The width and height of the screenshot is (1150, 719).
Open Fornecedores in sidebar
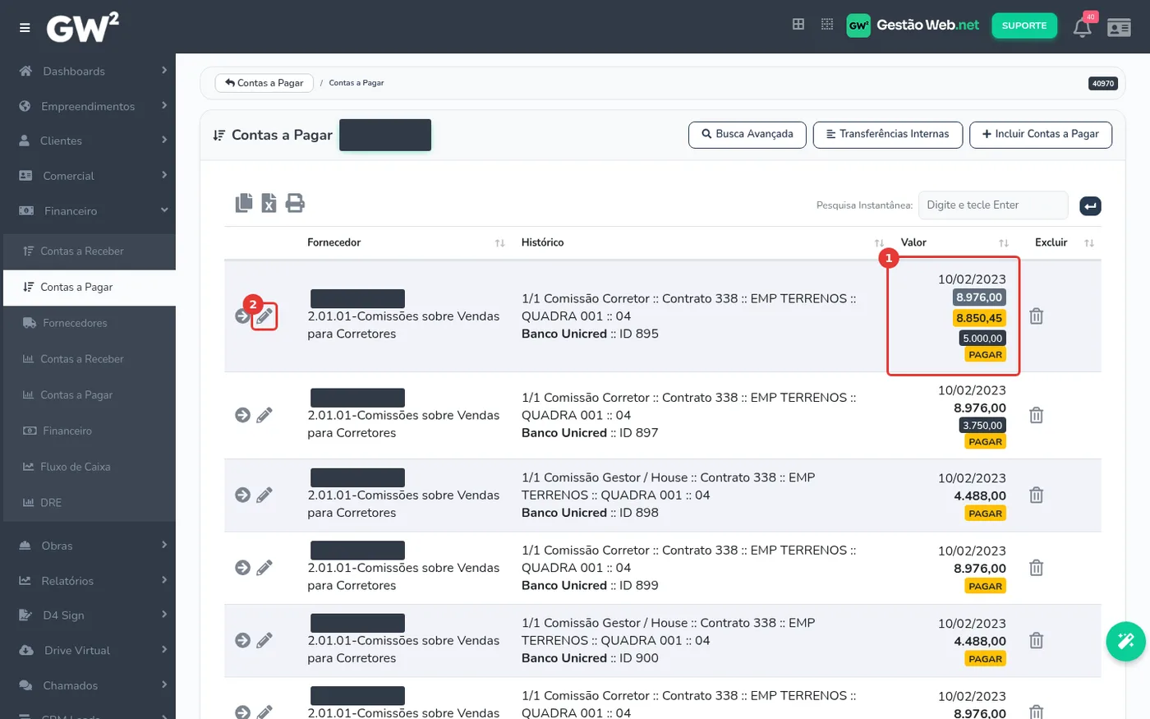point(90,323)
